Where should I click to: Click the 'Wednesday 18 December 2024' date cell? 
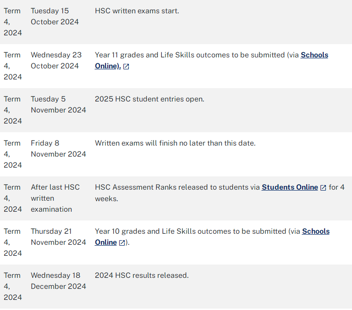pyautogui.click(x=58, y=281)
